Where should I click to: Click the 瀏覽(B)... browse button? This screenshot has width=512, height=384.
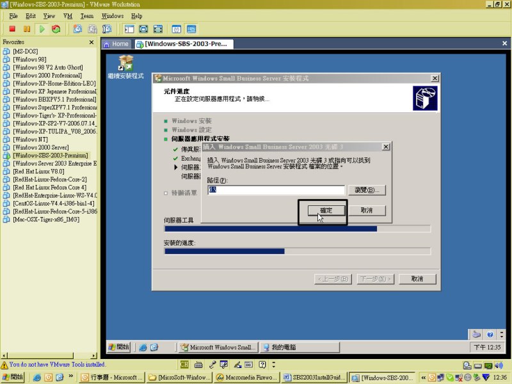[367, 190]
